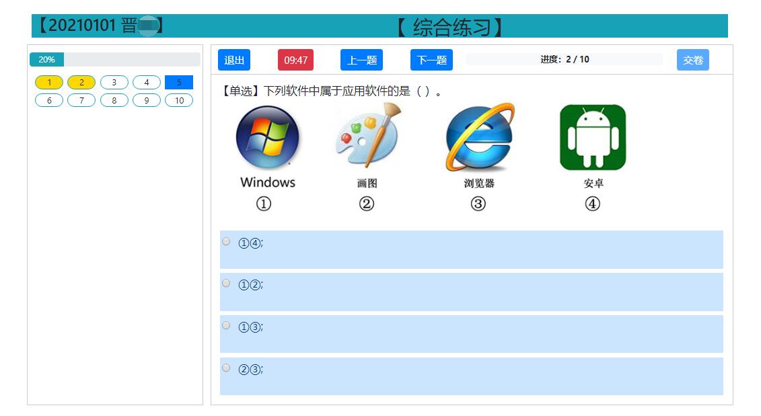Click the 20% progress bar
The height and width of the screenshot is (416, 761).
point(115,60)
